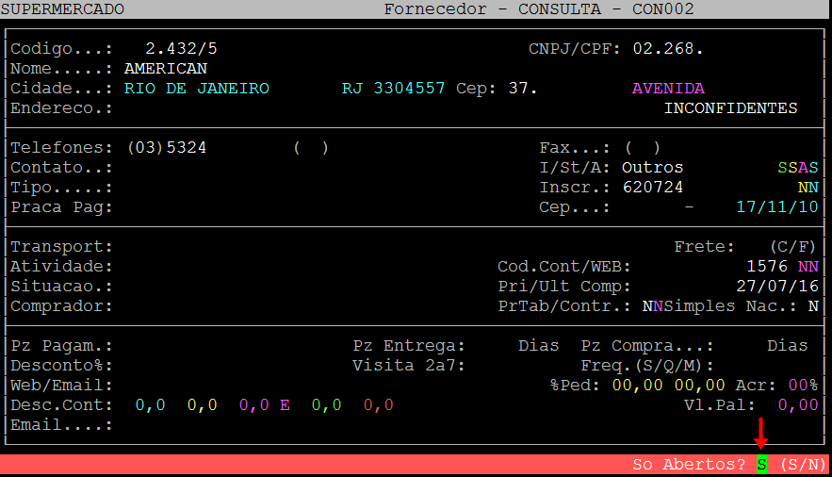Click the red arrow pointing at the prompt
The height and width of the screenshot is (477, 832).
[x=761, y=438]
